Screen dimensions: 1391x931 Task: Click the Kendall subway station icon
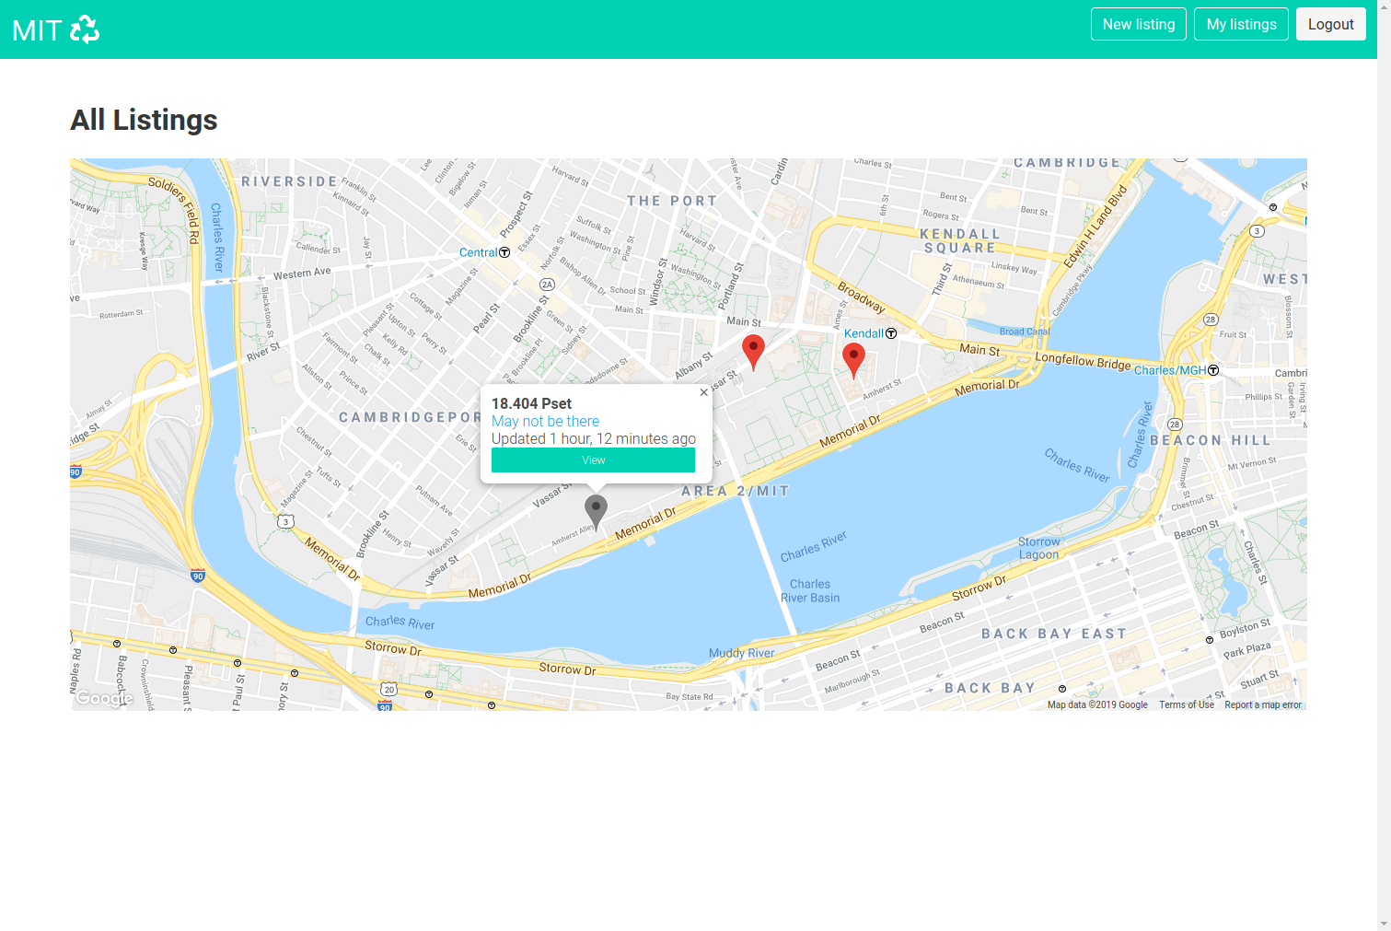coord(891,333)
